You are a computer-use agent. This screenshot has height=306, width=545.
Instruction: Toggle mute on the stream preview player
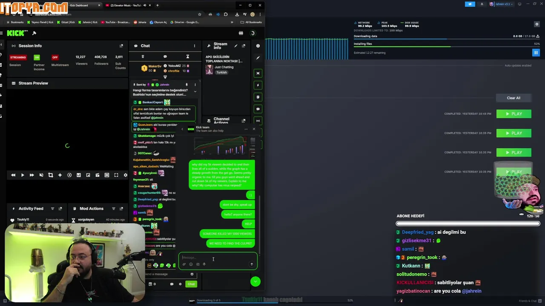coord(41,175)
